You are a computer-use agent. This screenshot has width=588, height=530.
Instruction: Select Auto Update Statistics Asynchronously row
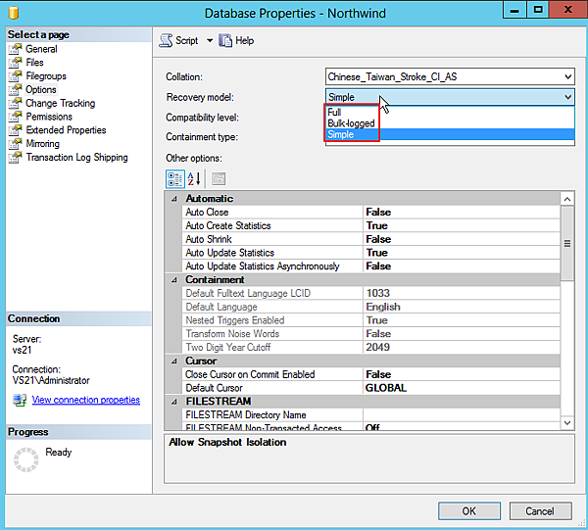[371, 266]
